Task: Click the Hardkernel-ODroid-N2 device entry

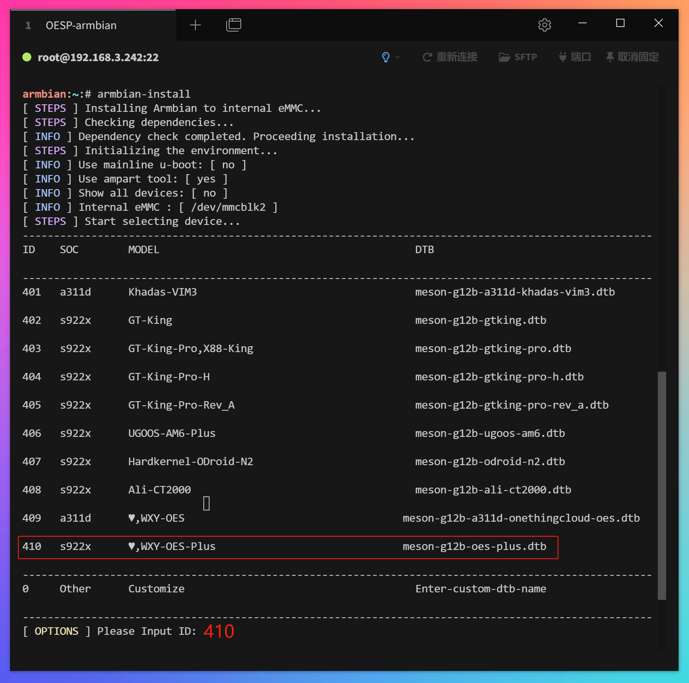Action: [x=190, y=461]
